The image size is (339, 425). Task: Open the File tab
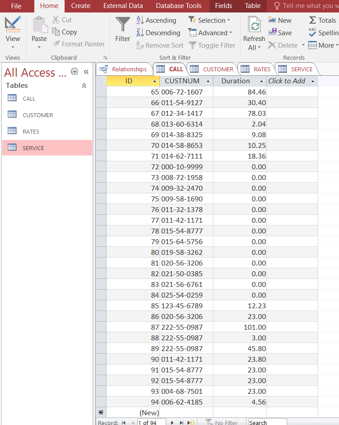tap(16, 6)
